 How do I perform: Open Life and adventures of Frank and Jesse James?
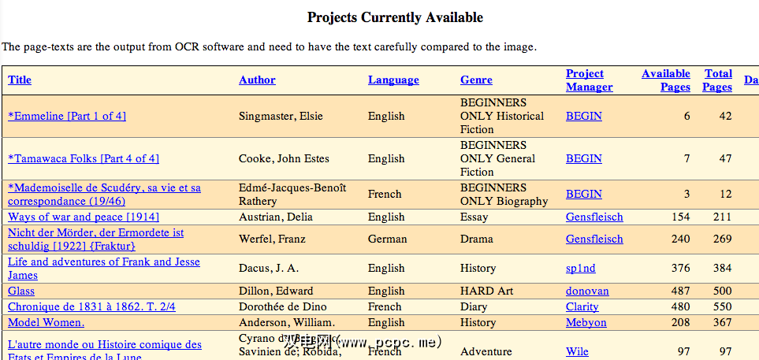point(103,269)
